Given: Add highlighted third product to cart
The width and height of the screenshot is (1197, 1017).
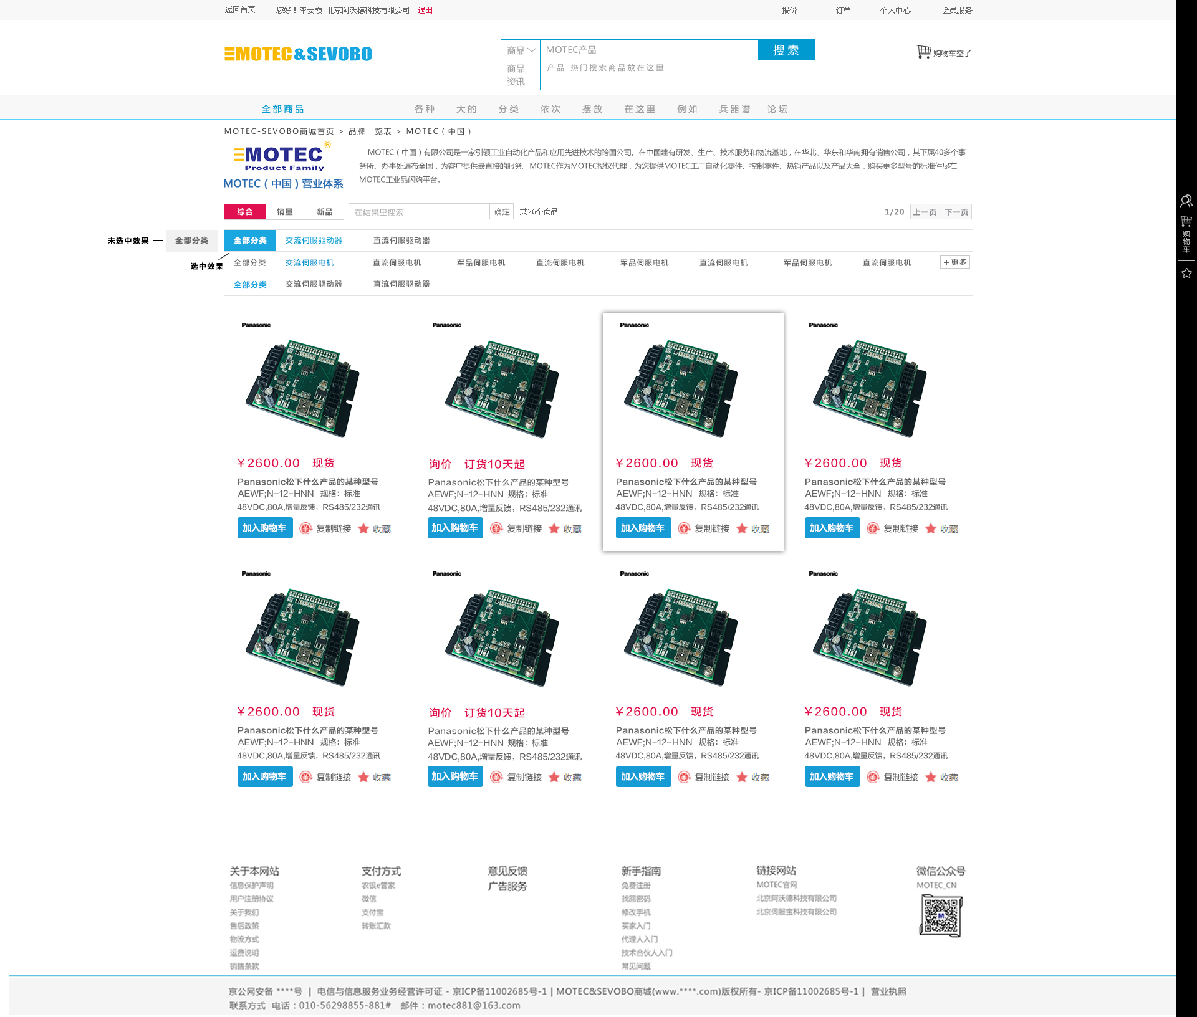Looking at the screenshot, I should (643, 528).
